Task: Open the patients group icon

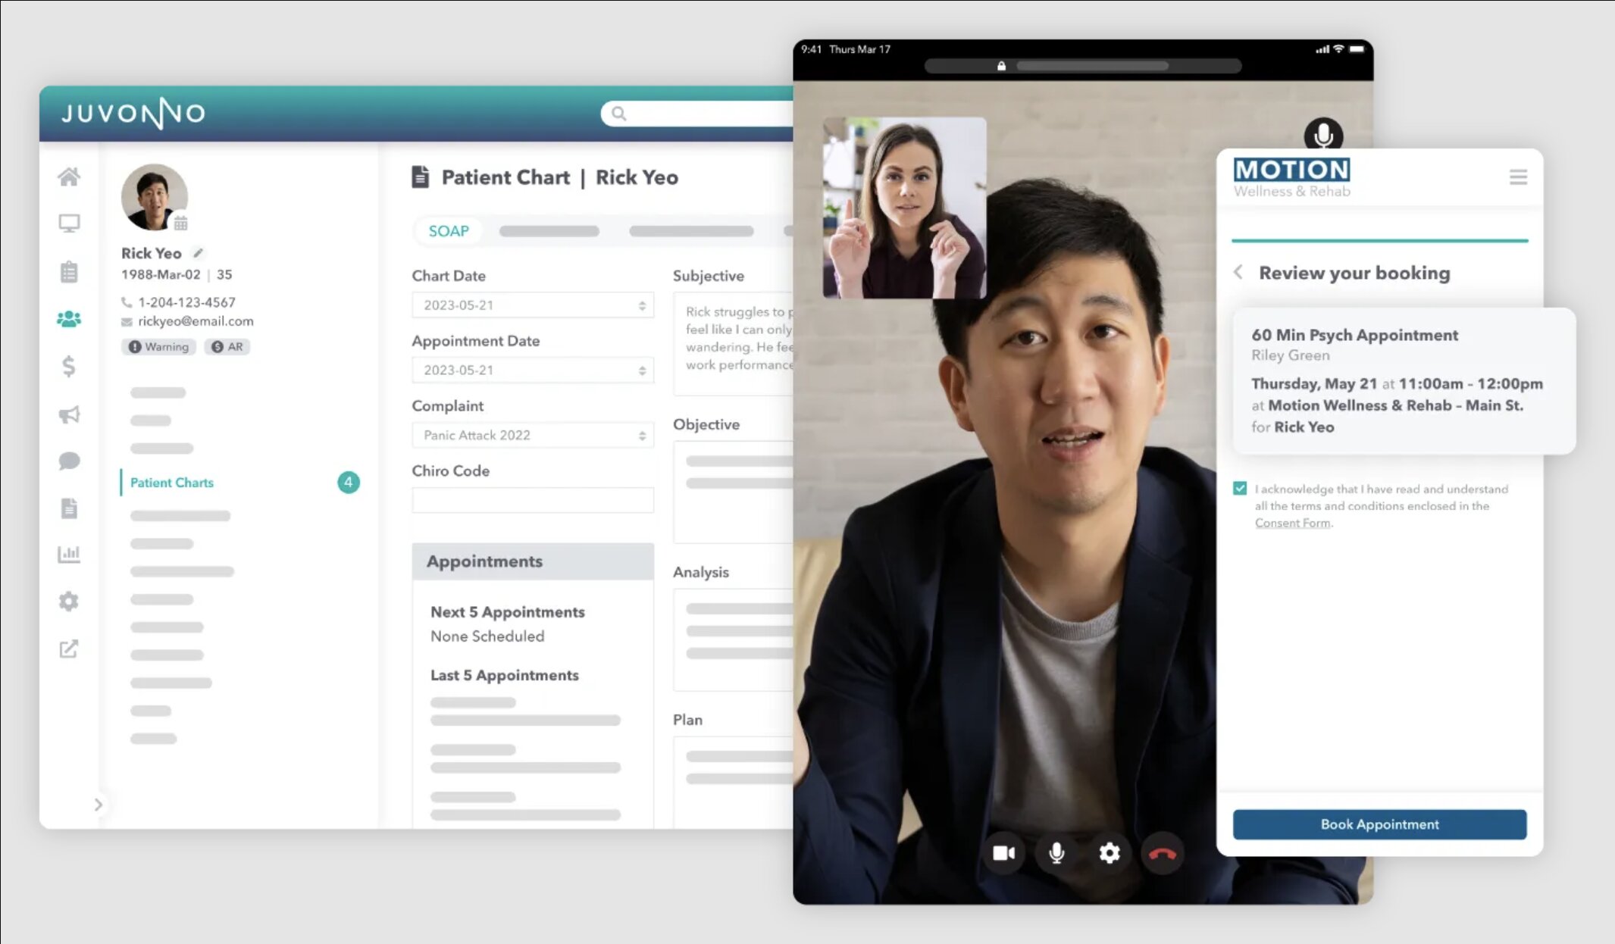Action: coord(69,319)
